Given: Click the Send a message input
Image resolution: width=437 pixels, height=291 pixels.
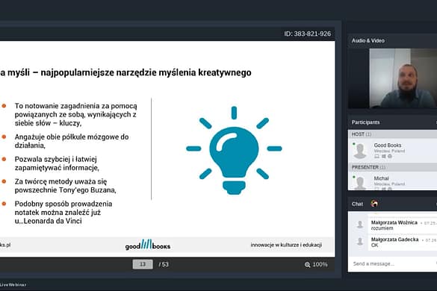Looking at the screenshot, I should (x=392, y=263).
